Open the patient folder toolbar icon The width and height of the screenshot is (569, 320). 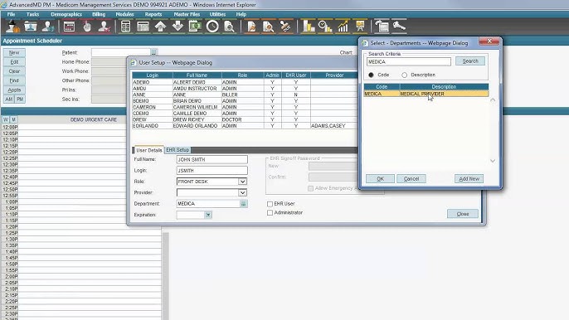pyautogui.click(x=31, y=27)
